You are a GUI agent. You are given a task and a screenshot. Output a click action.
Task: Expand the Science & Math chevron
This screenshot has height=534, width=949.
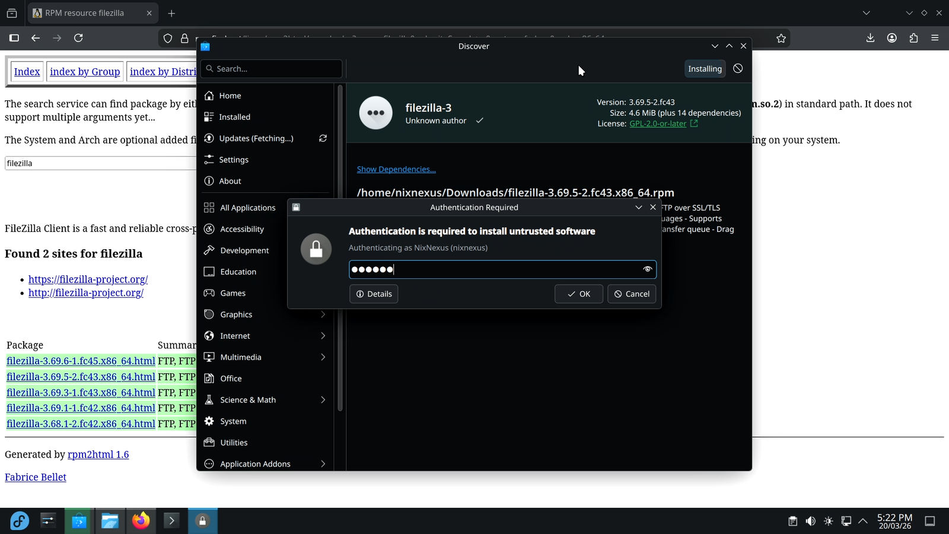323,400
